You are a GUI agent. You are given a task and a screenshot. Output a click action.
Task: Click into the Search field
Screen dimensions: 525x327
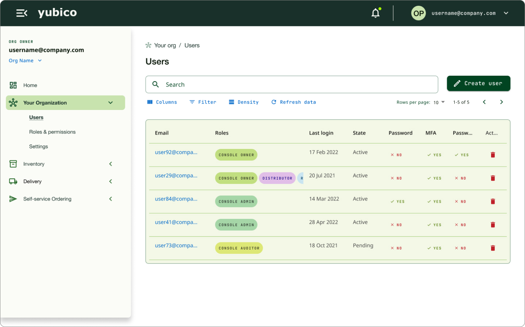[292, 84]
